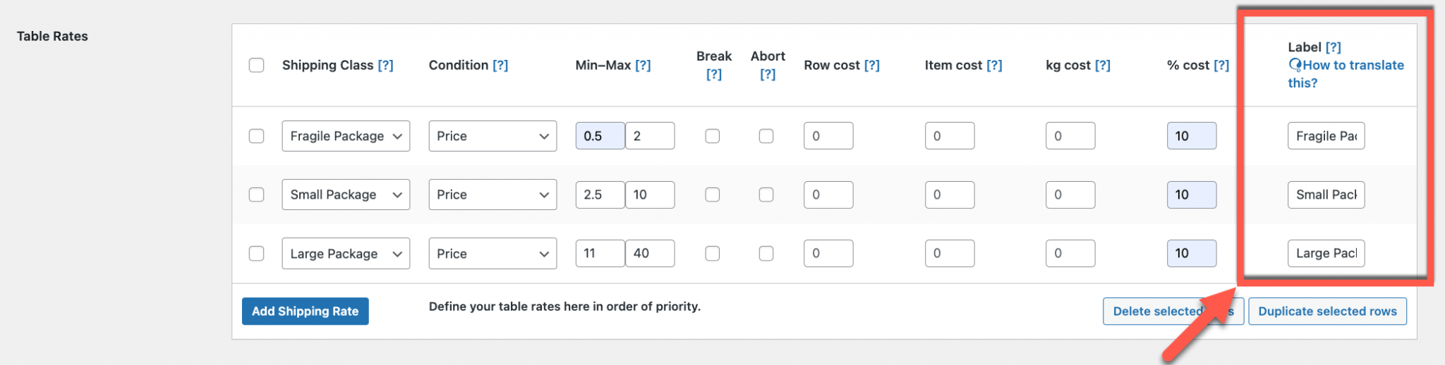Open the Row cost help icon
Screen dimensions: 1445x365
872,65
